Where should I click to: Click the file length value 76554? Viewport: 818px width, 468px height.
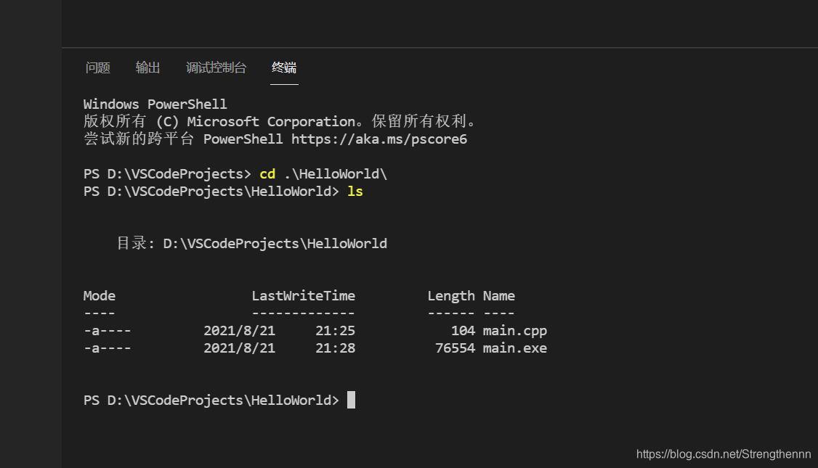(455, 348)
